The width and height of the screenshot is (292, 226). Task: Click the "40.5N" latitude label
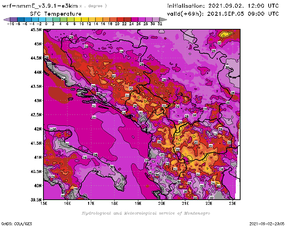36,172
